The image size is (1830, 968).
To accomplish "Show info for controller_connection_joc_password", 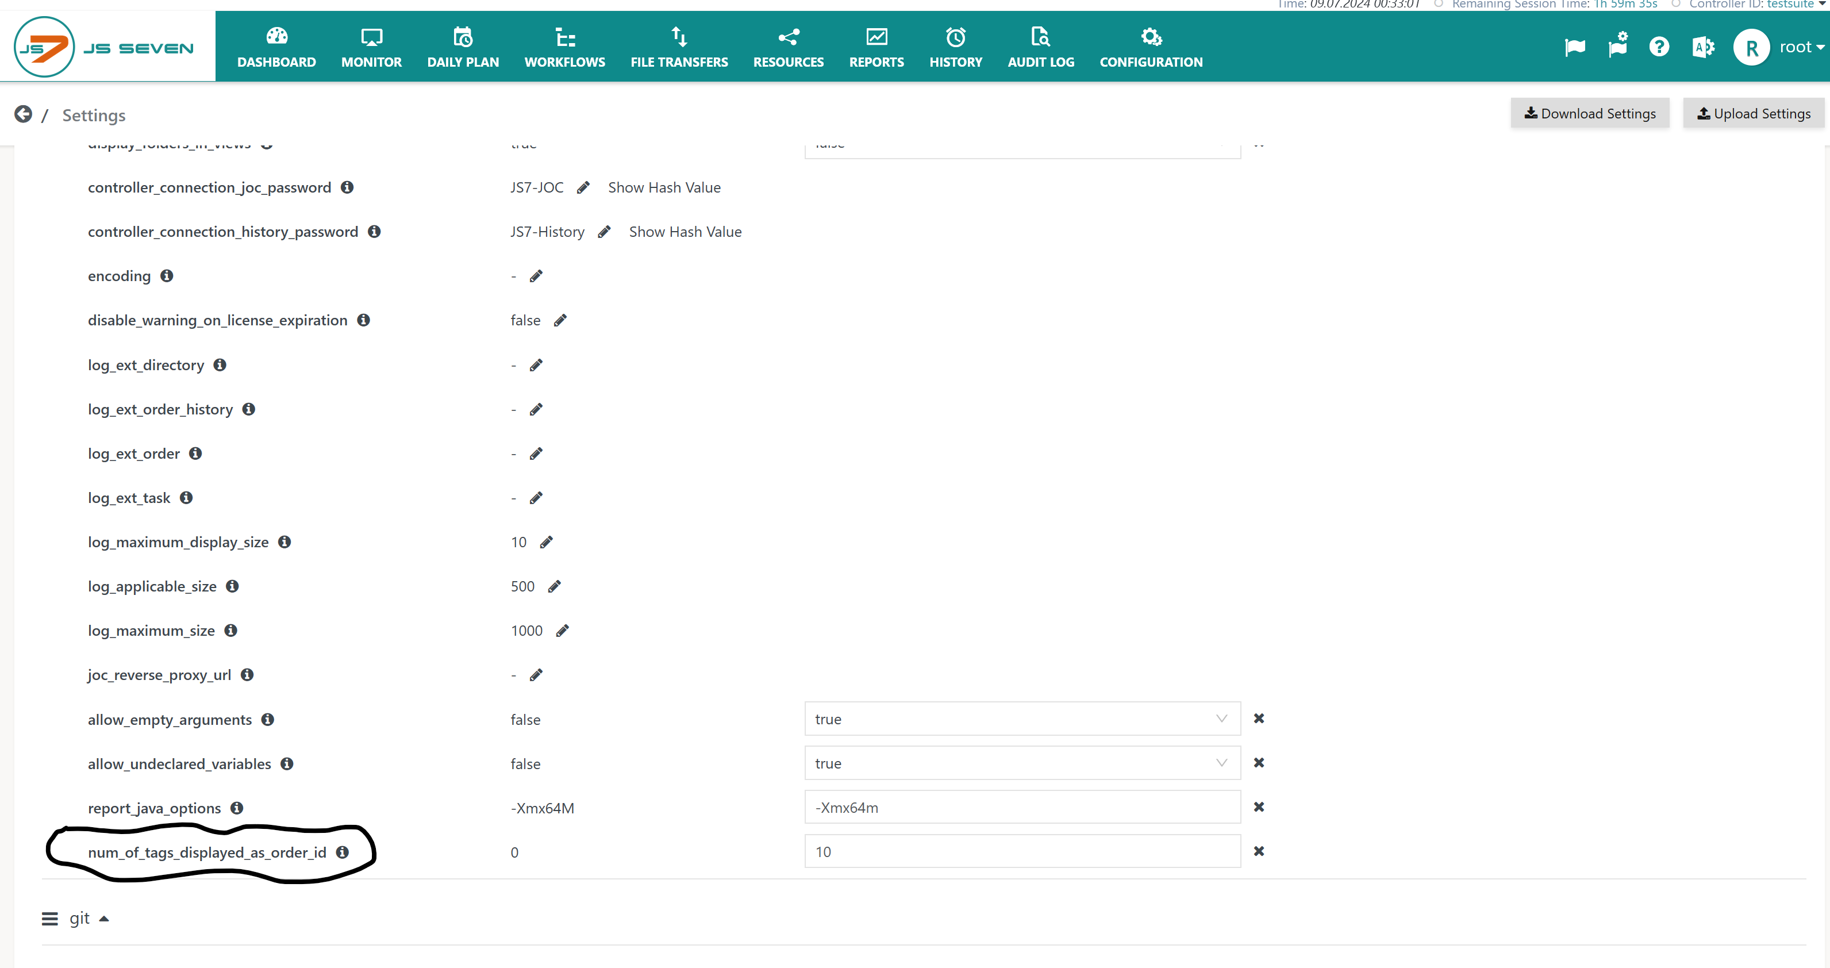I will pos(347,187).
